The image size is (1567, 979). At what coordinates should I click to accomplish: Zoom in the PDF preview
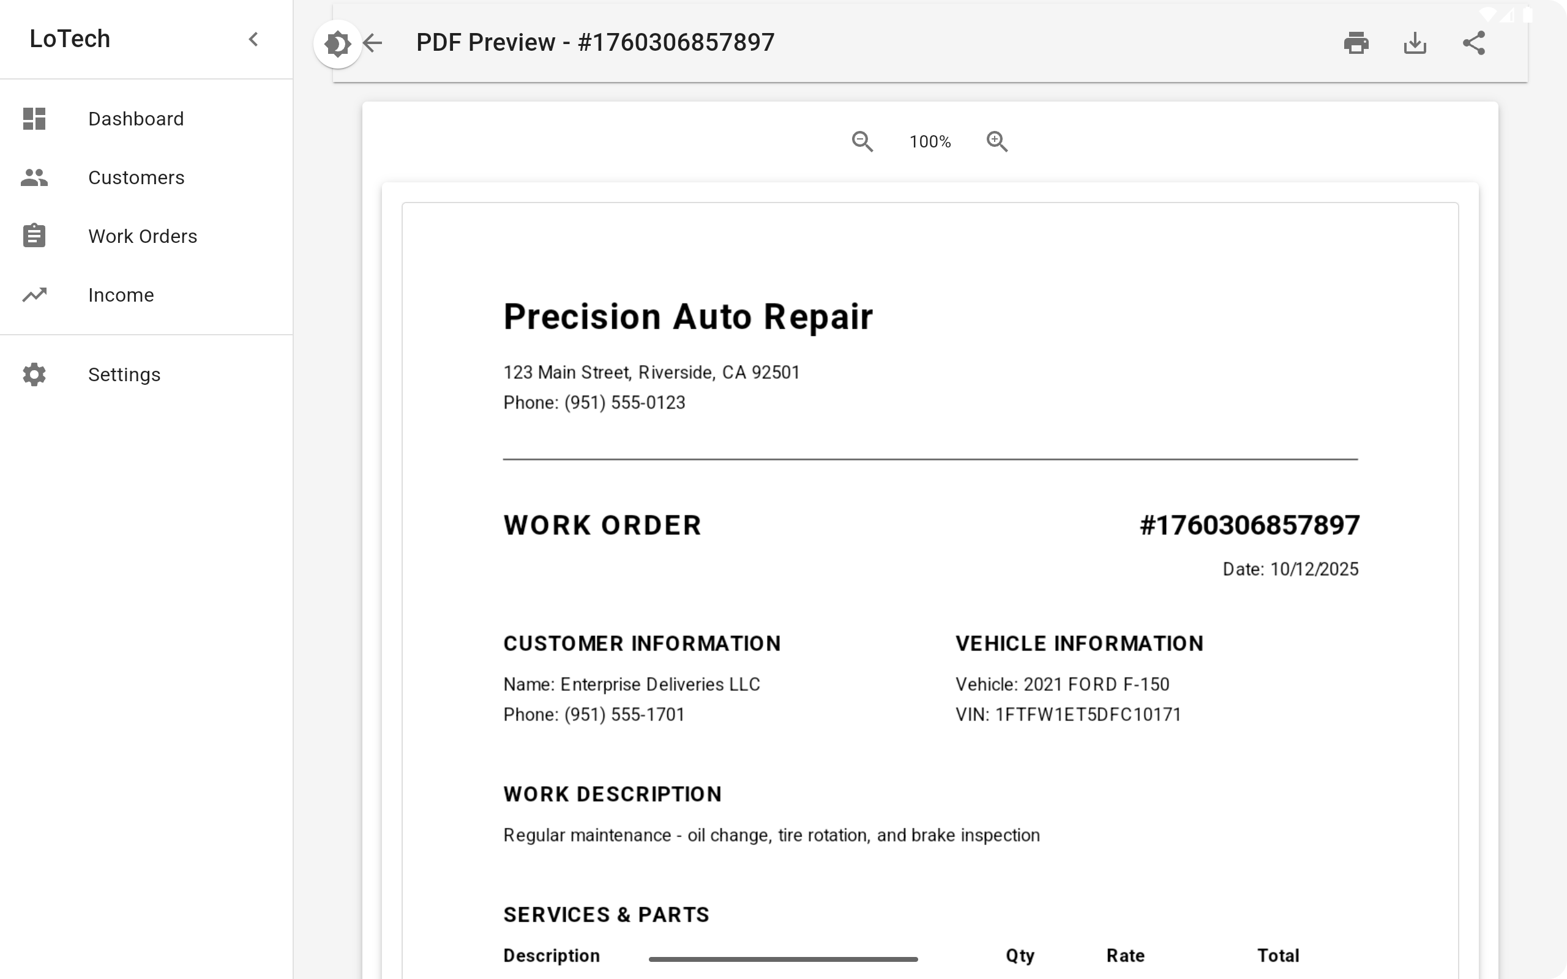point(997,141)
